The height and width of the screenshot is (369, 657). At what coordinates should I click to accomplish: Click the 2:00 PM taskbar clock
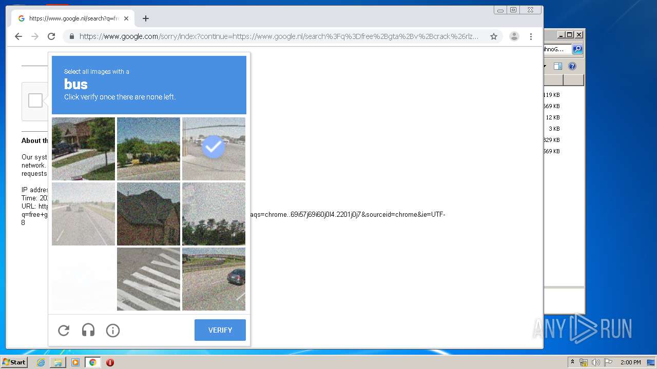(x=630, y=362)
